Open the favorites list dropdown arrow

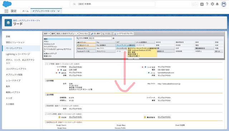pyautogui.click(x=197, y=4)
